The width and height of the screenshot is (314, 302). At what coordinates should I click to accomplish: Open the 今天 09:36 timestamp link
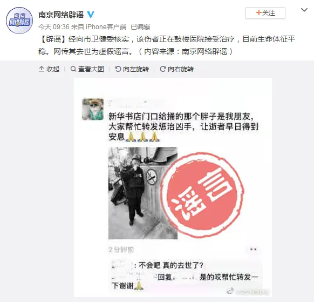pyautogui.click(x=53, y=26)
